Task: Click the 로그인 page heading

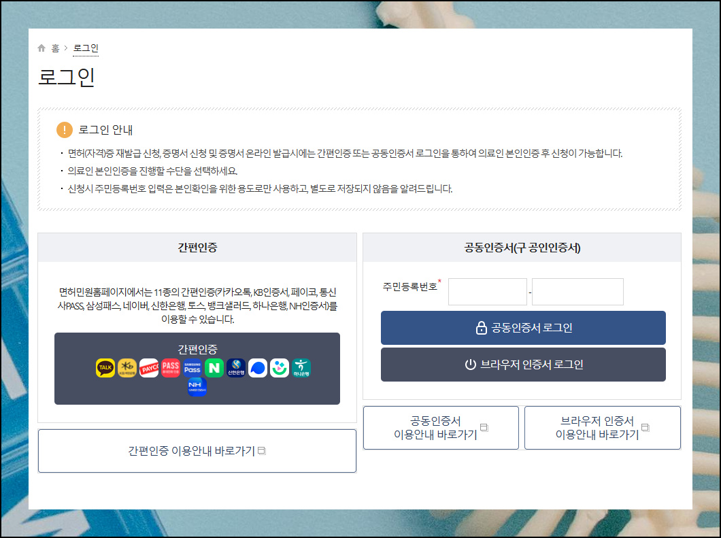Action: [66, 77]
